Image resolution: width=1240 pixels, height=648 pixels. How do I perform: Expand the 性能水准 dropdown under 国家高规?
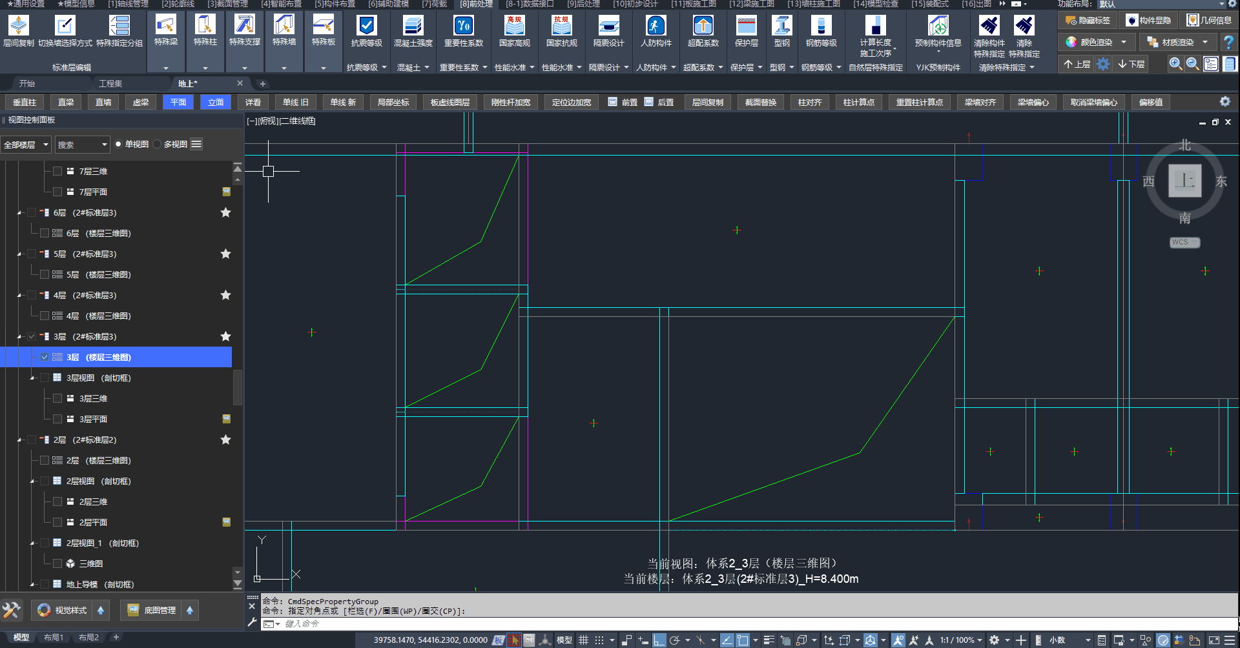tap(515, 67)
